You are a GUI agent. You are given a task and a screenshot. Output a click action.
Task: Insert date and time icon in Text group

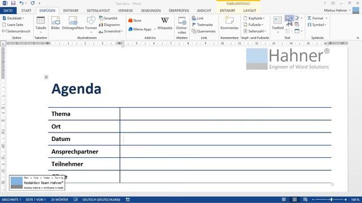click(x=297, y=24)
